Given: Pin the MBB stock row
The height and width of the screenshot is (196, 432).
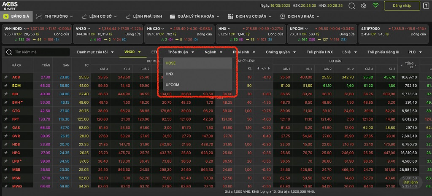Looking at the screenshot, I should point(5,169).
